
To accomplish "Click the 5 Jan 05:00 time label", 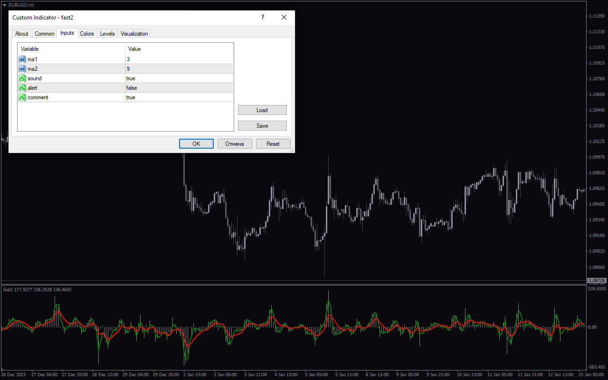I will (x=316, y=374).
